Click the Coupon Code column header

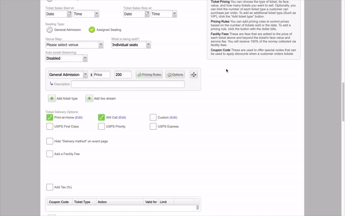[60, 202]
